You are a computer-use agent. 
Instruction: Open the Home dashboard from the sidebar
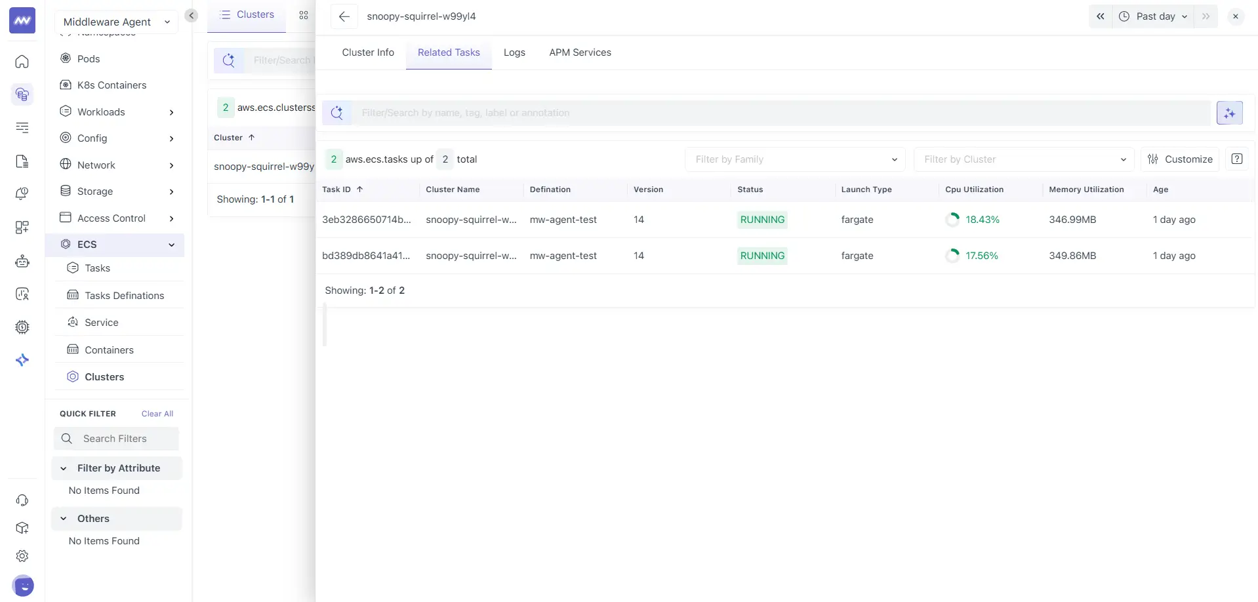22,62
